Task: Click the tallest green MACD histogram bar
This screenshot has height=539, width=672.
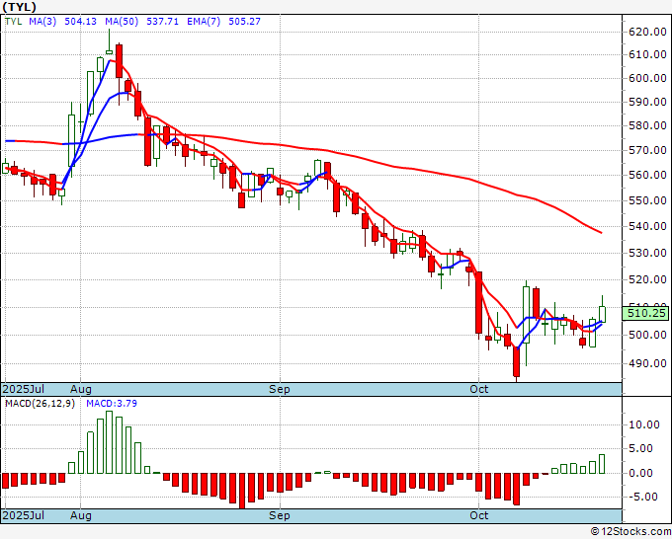Action: [x=110, y=442]
